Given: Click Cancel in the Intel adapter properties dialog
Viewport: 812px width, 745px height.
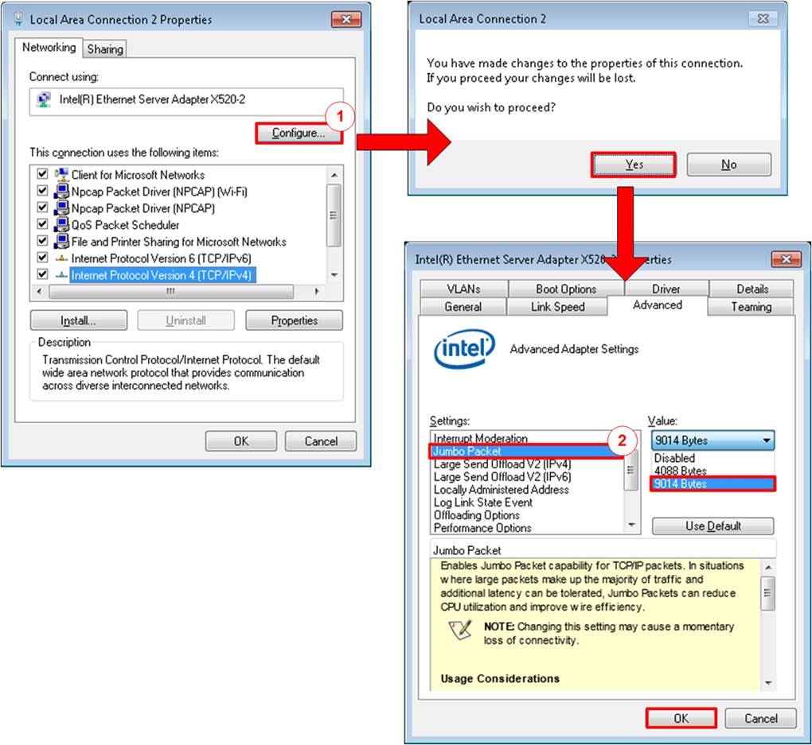Looking at the screenshot, I should point(760,718).
